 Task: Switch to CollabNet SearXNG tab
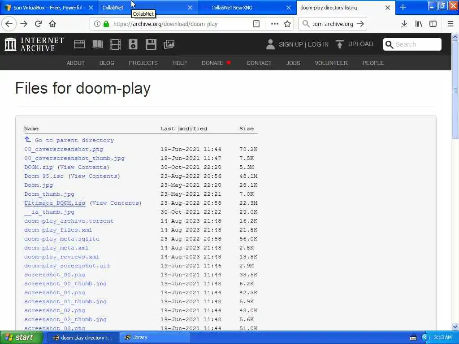(247, 8)
